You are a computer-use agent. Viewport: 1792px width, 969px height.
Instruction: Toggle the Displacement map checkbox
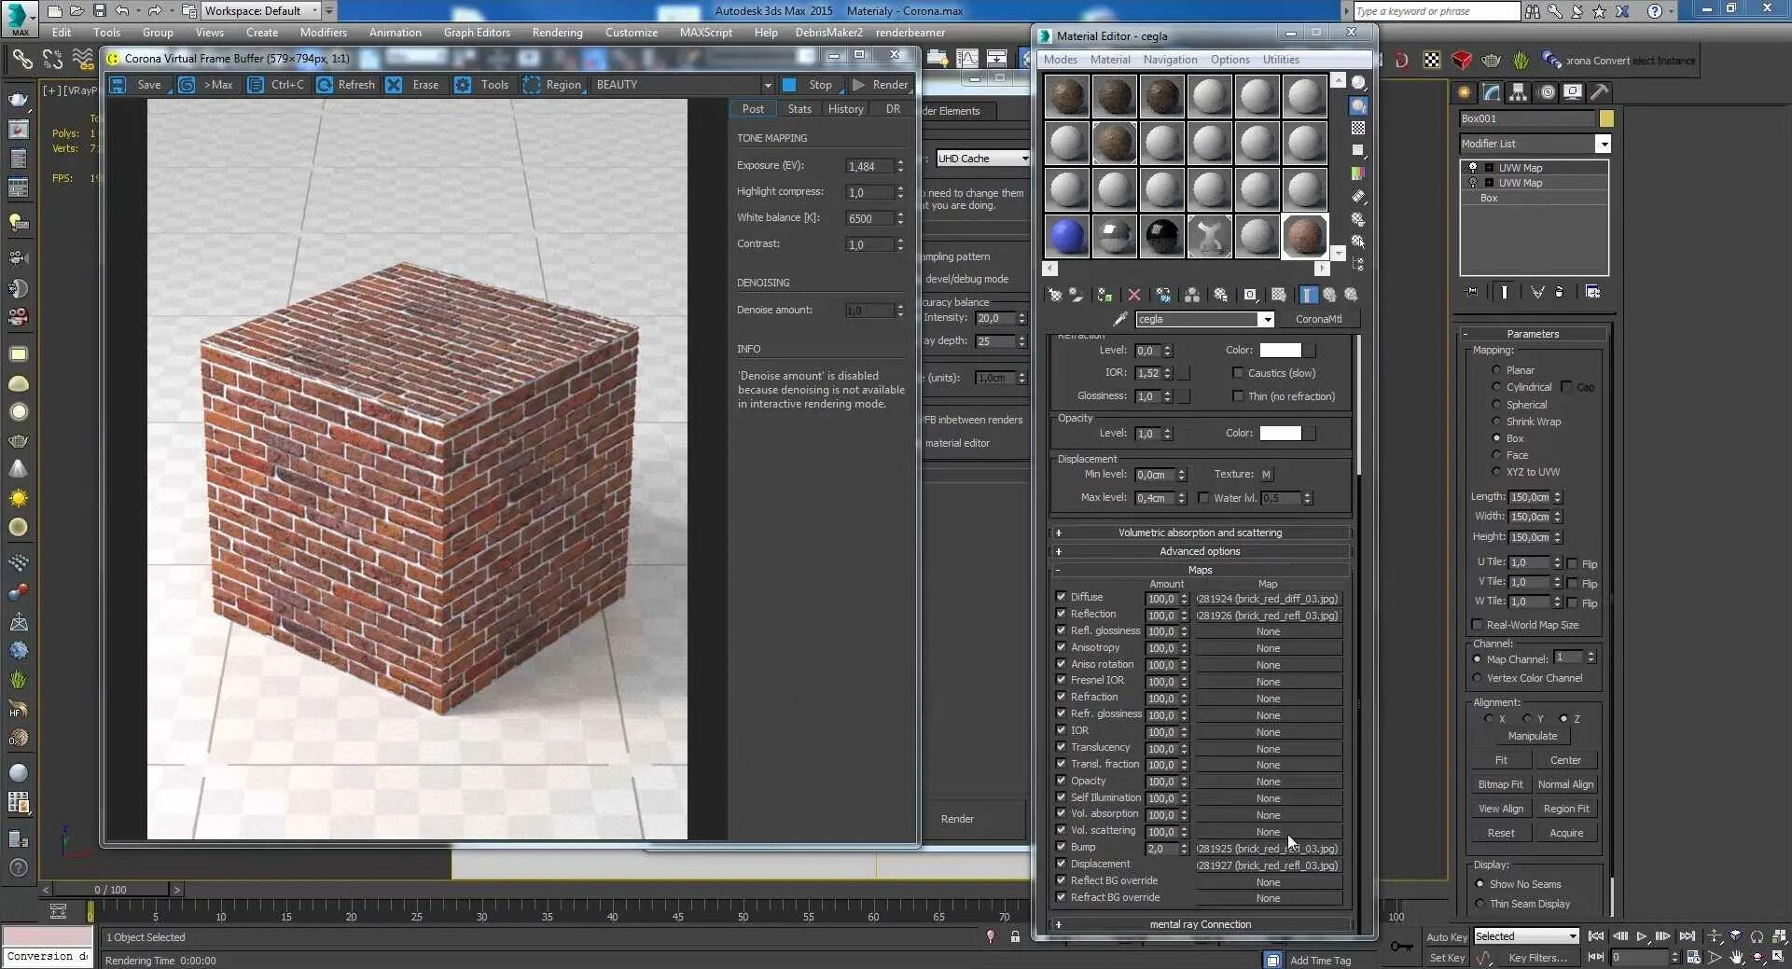point(1061,864)
